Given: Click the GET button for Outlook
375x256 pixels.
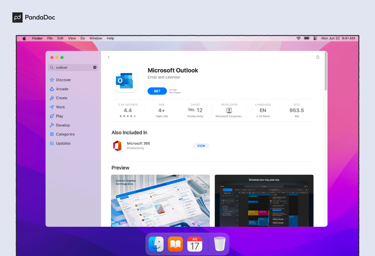Looking at the screenshot, I should [x=157, y=91].
